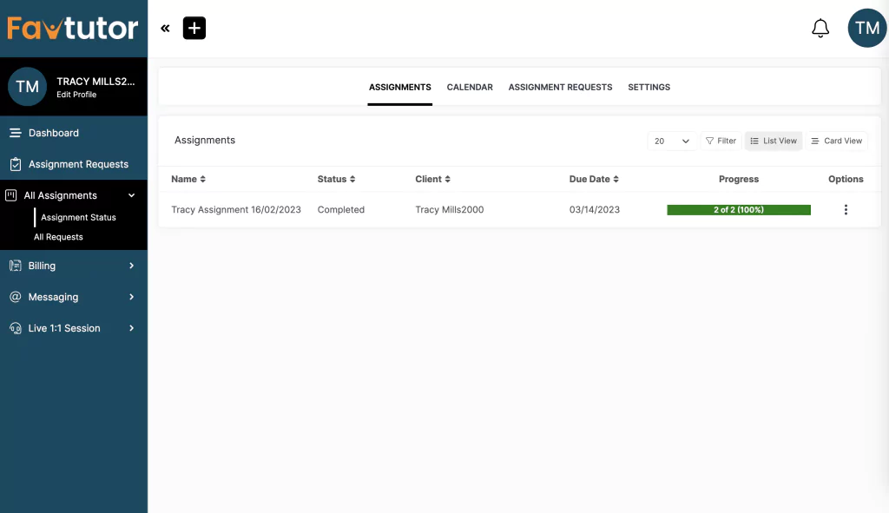The width and height of the screenshot is (889, 513).
Task: Click the Options column header
Action: tap(846, 179)
